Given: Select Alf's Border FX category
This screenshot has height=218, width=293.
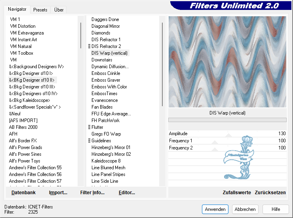Looking at the screenshot, I should tap(23, 141).
